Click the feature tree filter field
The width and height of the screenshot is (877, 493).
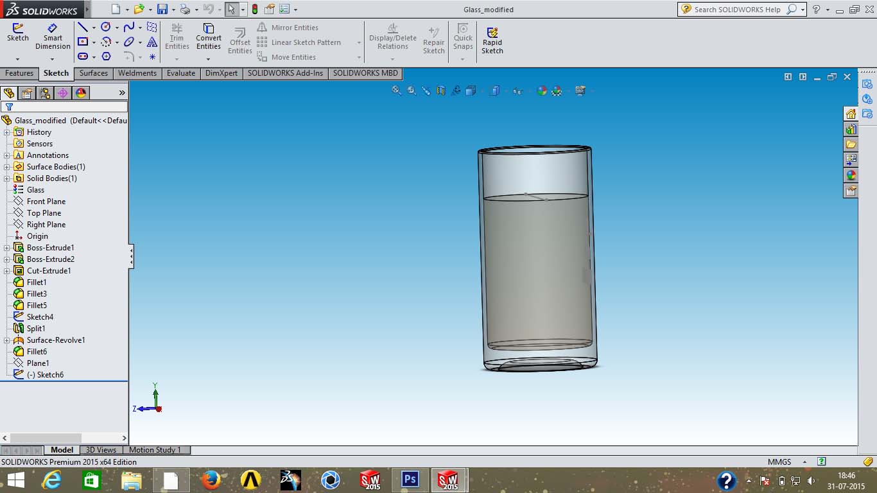[64, 107]
